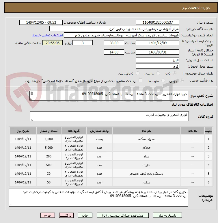The width and height of the screenshot is (218, 223).
Task: Click the گروه کالا column header
Action: coord(74,131)
